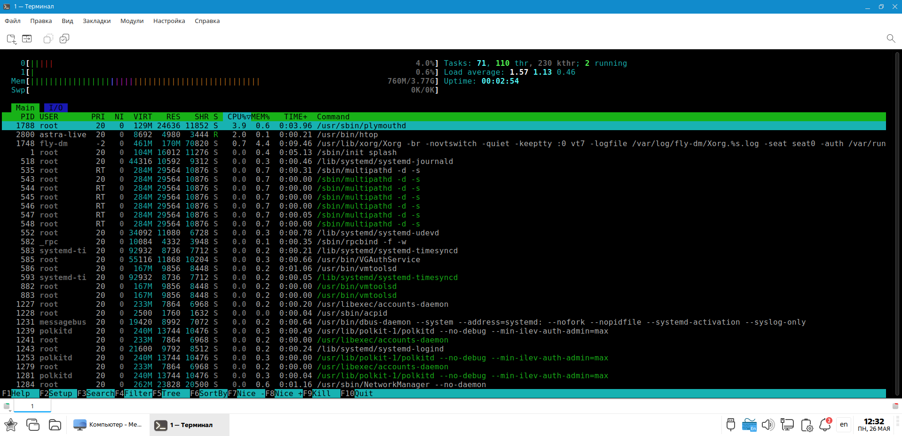Click the network connection tray icon
Screen dimensions: 902x436
pos(787,425)
